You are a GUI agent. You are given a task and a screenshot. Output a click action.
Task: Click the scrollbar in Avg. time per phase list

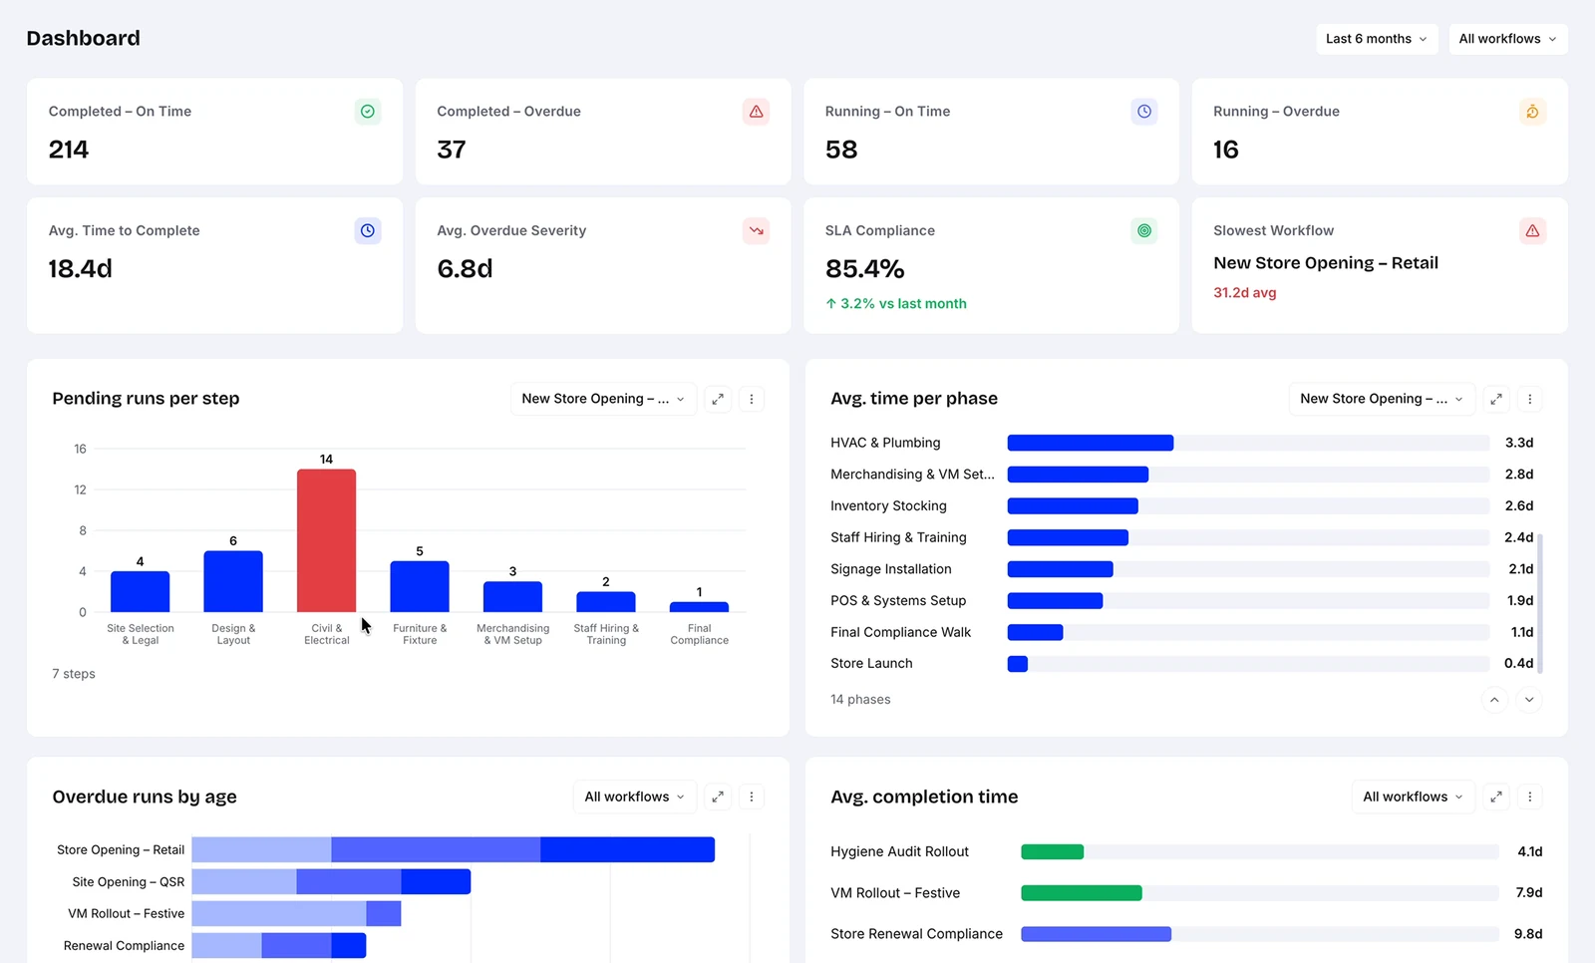coord(1540,603)
